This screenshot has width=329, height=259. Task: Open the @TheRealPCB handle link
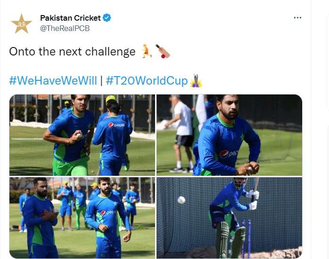point(65,28)
